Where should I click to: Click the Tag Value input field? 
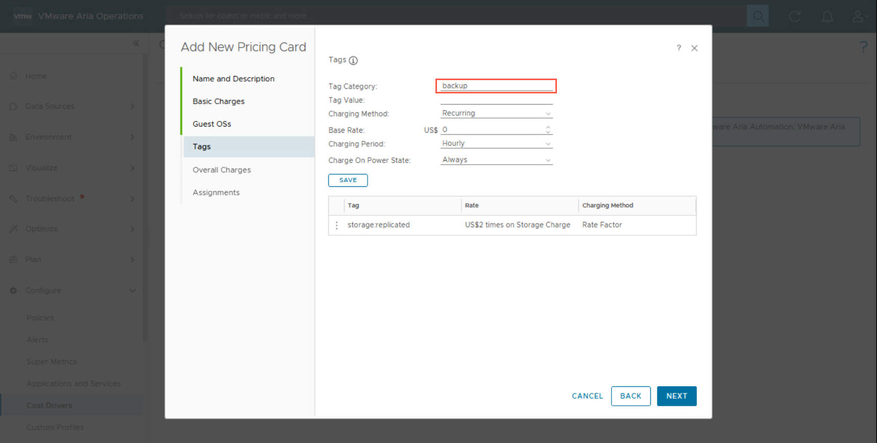[496, 100]
